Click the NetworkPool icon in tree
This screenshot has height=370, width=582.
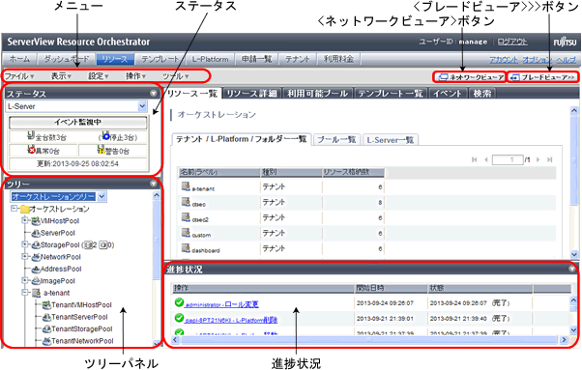(36, 257)
